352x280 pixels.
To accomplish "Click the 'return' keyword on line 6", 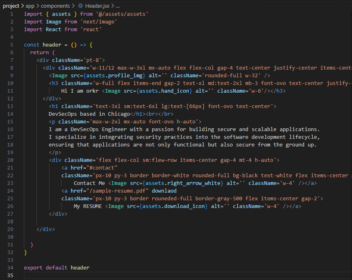I will point(39,53).
